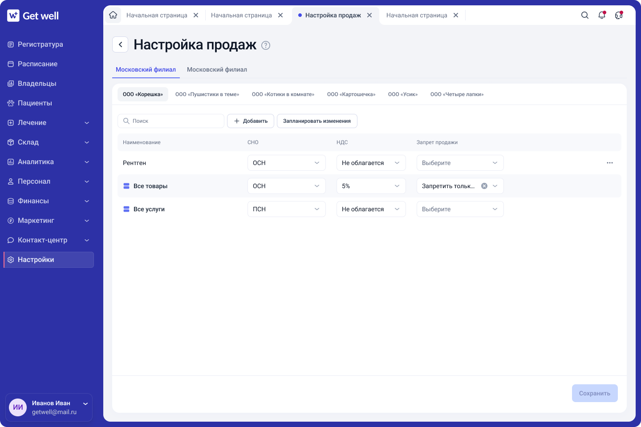Click the Все товары row label
The image size is (641, 427).
tap(150, 186)
